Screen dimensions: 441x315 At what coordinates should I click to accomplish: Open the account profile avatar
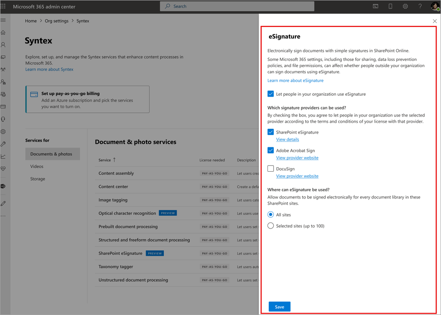pyautogui.click(x=435, y=6)
